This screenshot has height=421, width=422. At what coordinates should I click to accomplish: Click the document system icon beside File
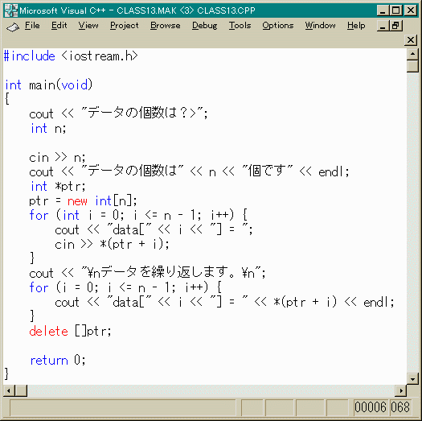(13, 27)
